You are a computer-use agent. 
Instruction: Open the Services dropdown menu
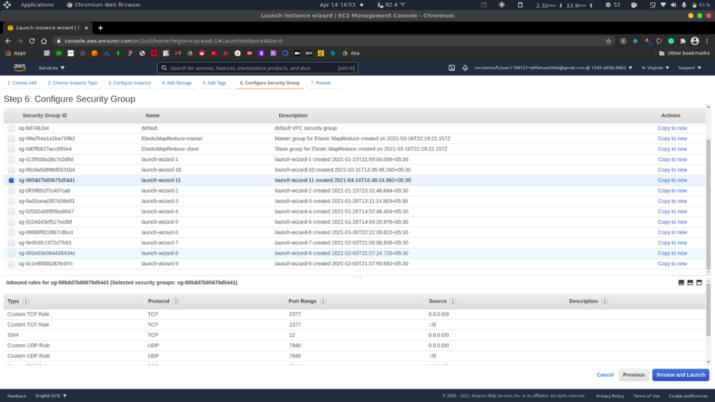(52, 68)
